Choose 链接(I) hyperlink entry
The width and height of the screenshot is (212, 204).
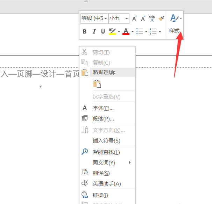(107, 195)
